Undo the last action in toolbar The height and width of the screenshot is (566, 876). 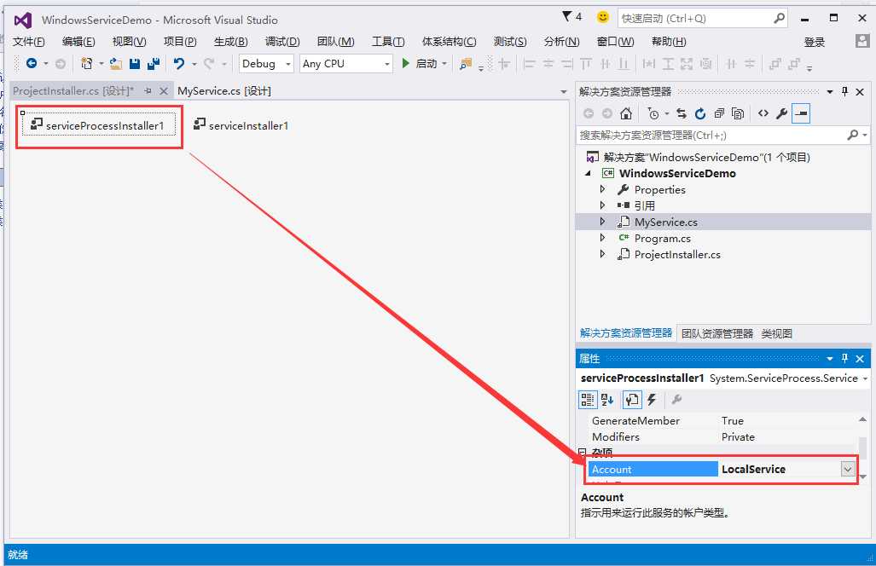point(179,64)
